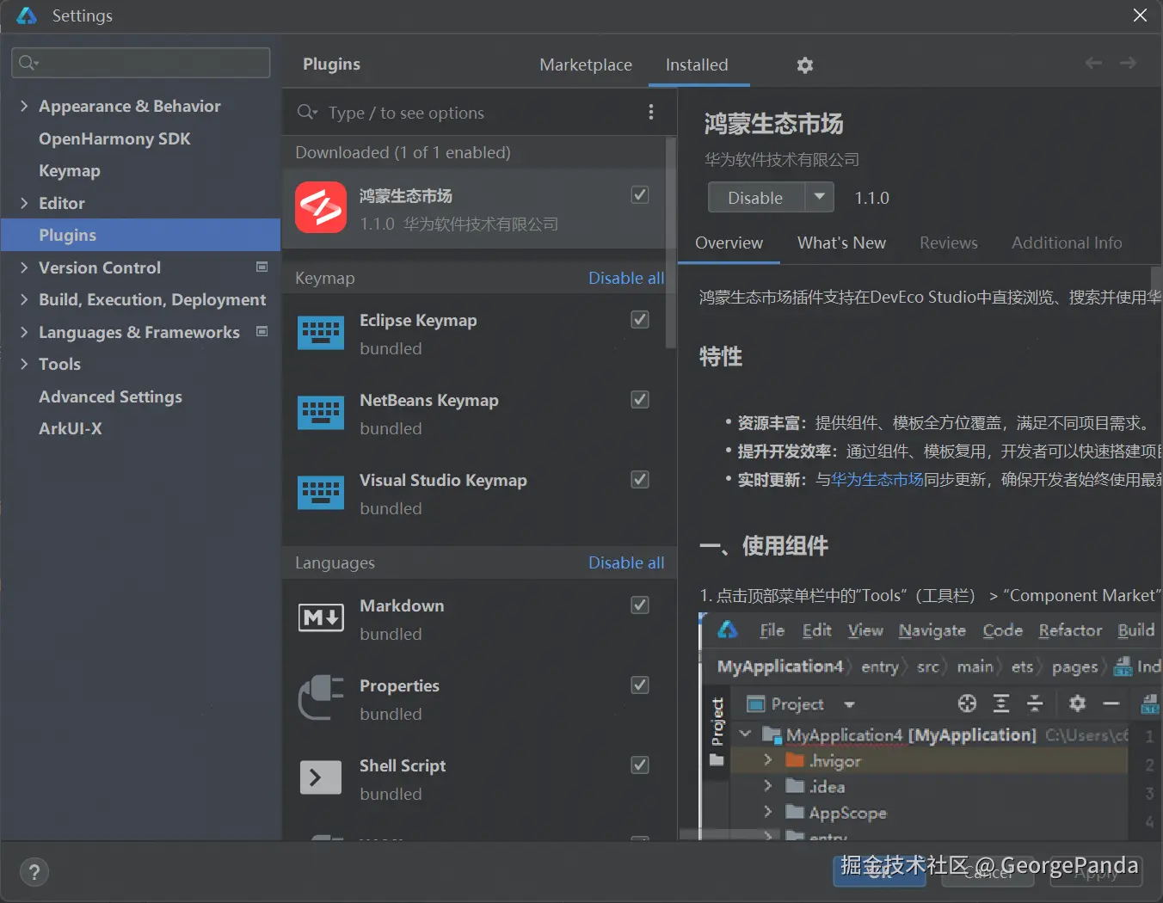Open the Reviews tab
The image size is (1163, 903).
(948, 243)
